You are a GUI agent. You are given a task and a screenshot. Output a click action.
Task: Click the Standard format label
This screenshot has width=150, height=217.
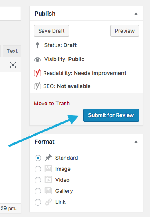click(x=67, y=158)
